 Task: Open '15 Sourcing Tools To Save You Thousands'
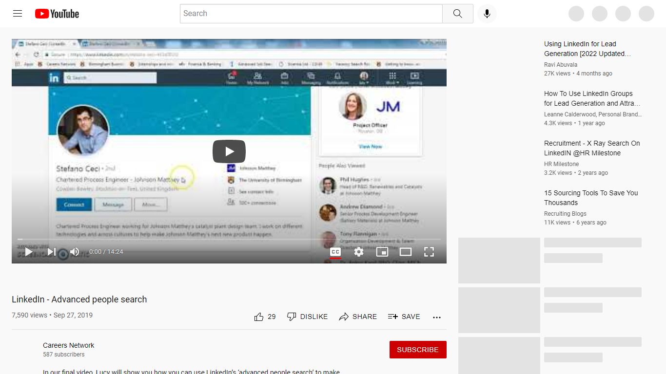pyautogui.click(x=591, y=198)
